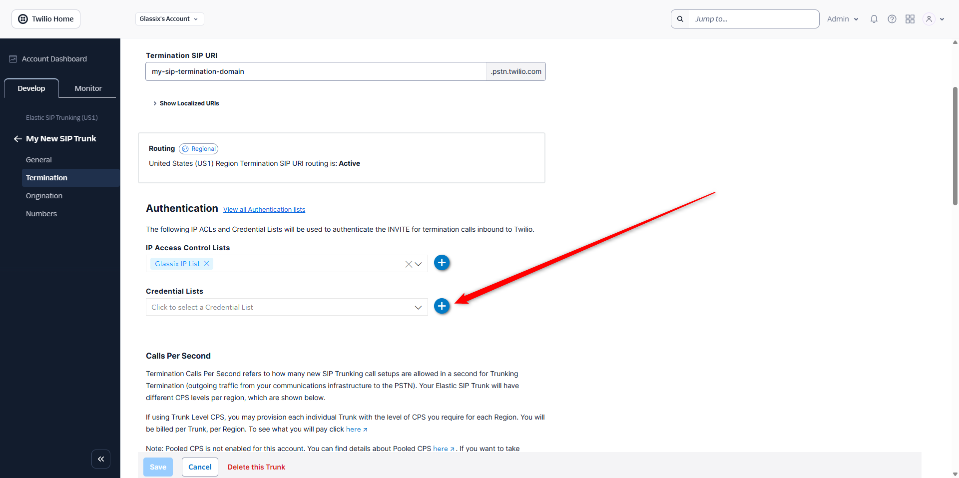Open the IP Access Control Lists dropdown arrow
The width and height of the screenshot is (959, 478).
pyautogui.click(x=419, y=264)
